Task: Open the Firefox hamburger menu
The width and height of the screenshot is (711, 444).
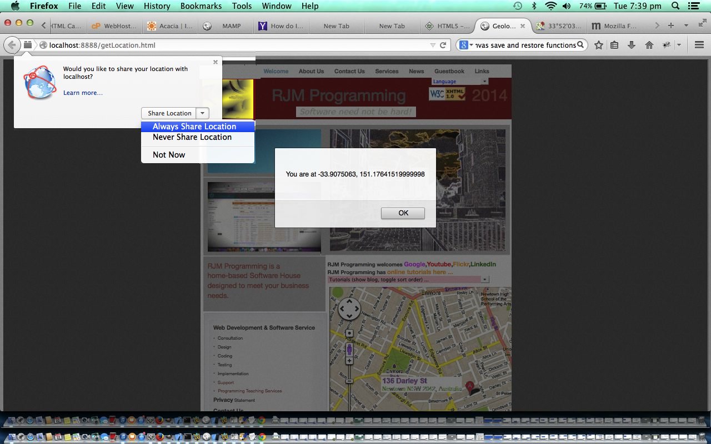Action: (699, 45)
